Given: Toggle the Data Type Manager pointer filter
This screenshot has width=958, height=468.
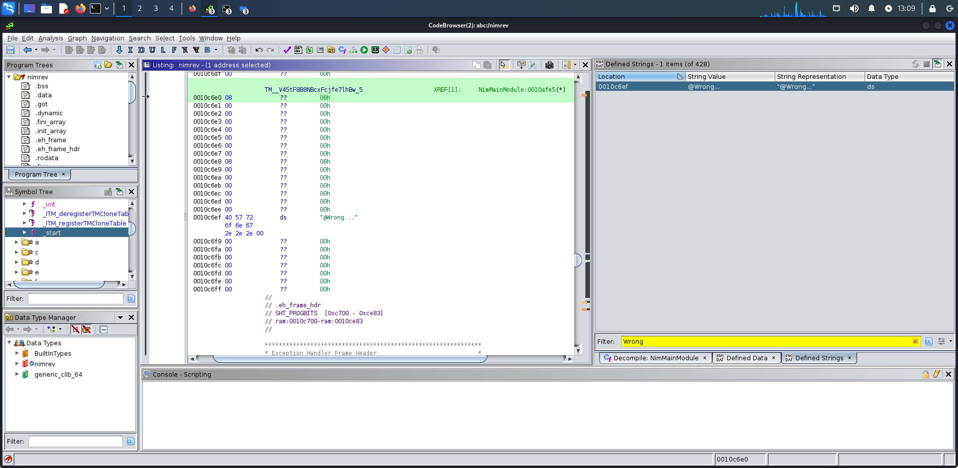Looking at the screenshot, I should (x=86, y=329).
